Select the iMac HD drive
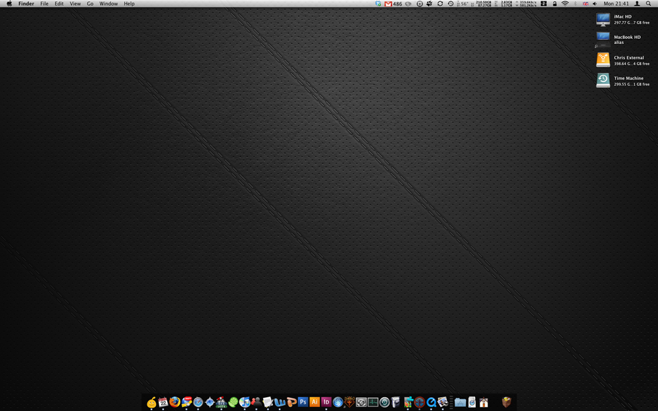Viewport: 658px width, 411px height. 603,19
